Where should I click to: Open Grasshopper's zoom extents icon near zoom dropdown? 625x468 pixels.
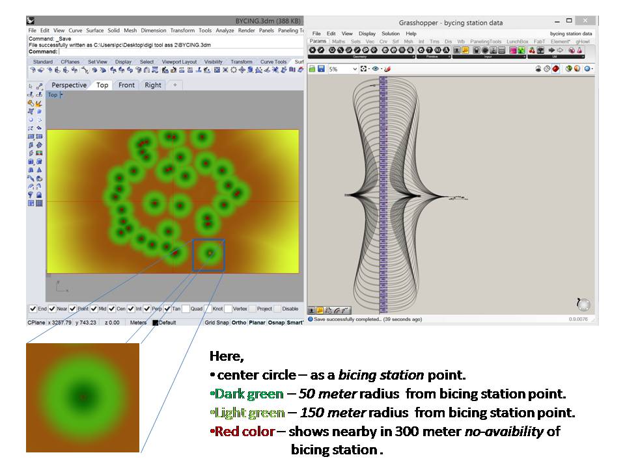(363, 68)
